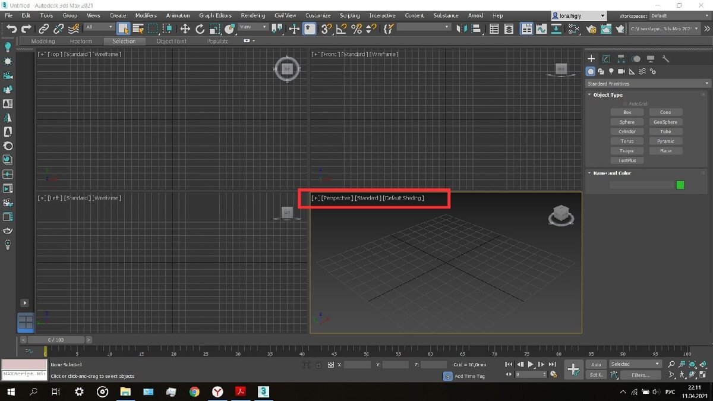Choose the Select and Link tool
This screenshot has width=713, height=401.
click(x=44, y=28)
